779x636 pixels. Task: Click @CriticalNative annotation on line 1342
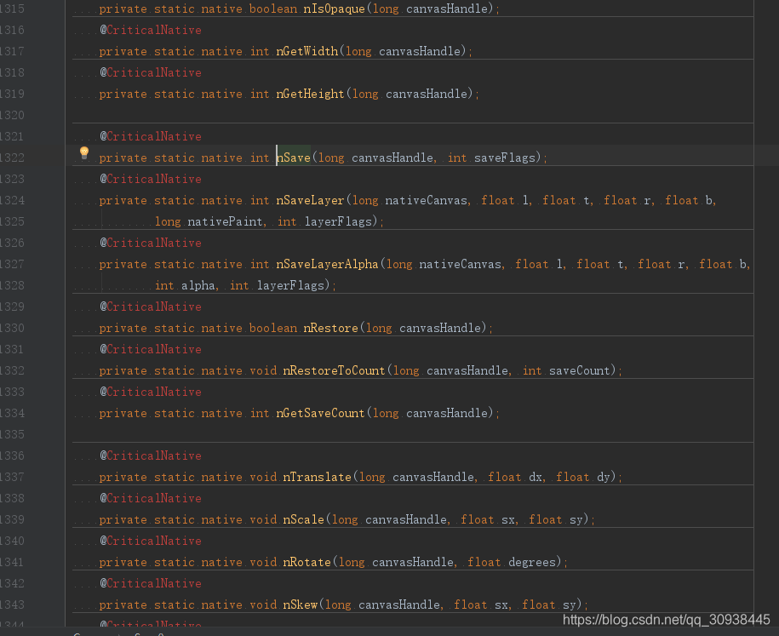(x=151, y=583)
